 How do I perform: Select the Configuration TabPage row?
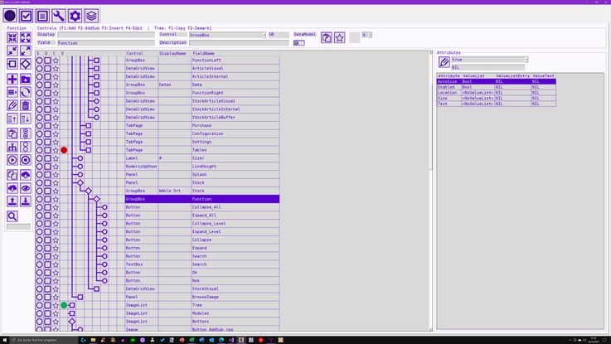point(207,133)
